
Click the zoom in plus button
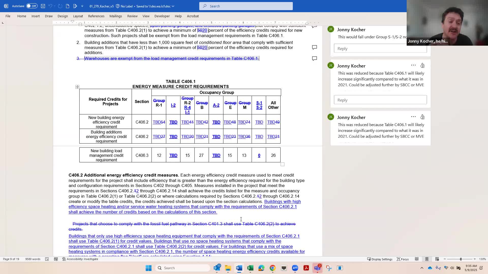pyautogui.click(x=475, y=259)
